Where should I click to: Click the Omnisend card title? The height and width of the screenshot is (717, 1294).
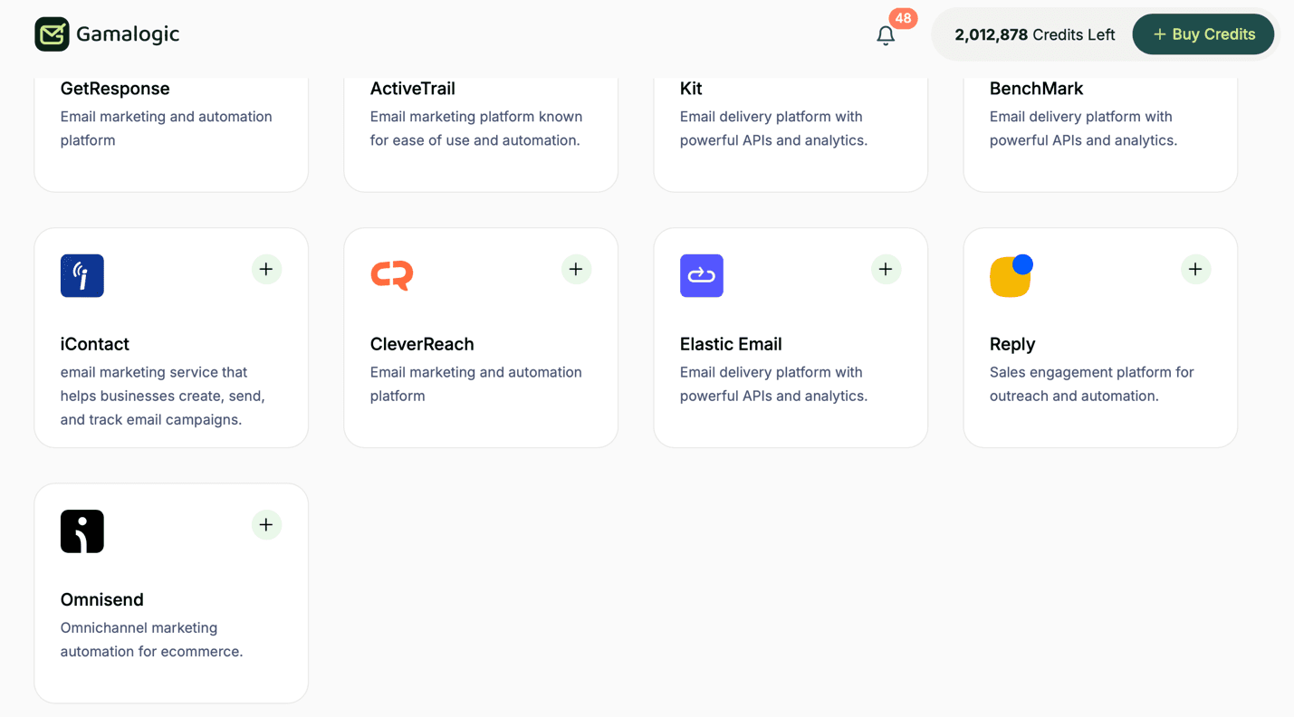click(x=102, y=599)
